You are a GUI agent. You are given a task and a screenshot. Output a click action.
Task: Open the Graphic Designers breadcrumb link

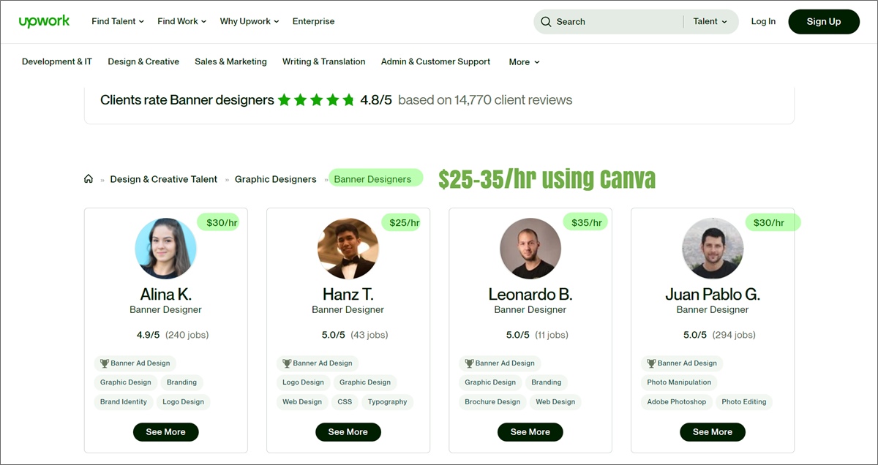click(276, 178)
